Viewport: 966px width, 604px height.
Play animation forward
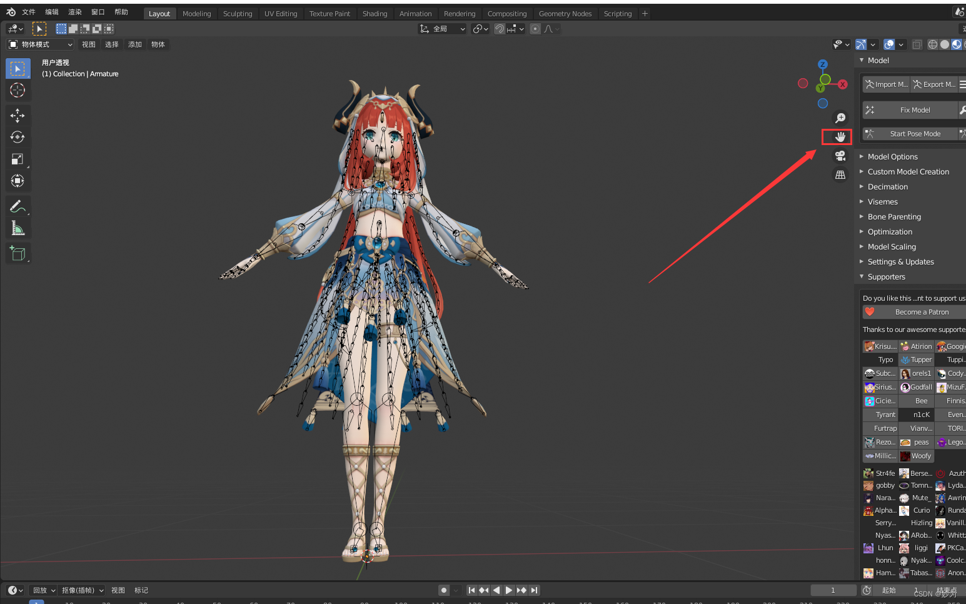pyautogui.click(x=509, y=590)
